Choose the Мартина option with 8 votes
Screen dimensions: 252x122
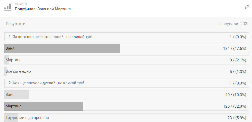tap(127, 60)
